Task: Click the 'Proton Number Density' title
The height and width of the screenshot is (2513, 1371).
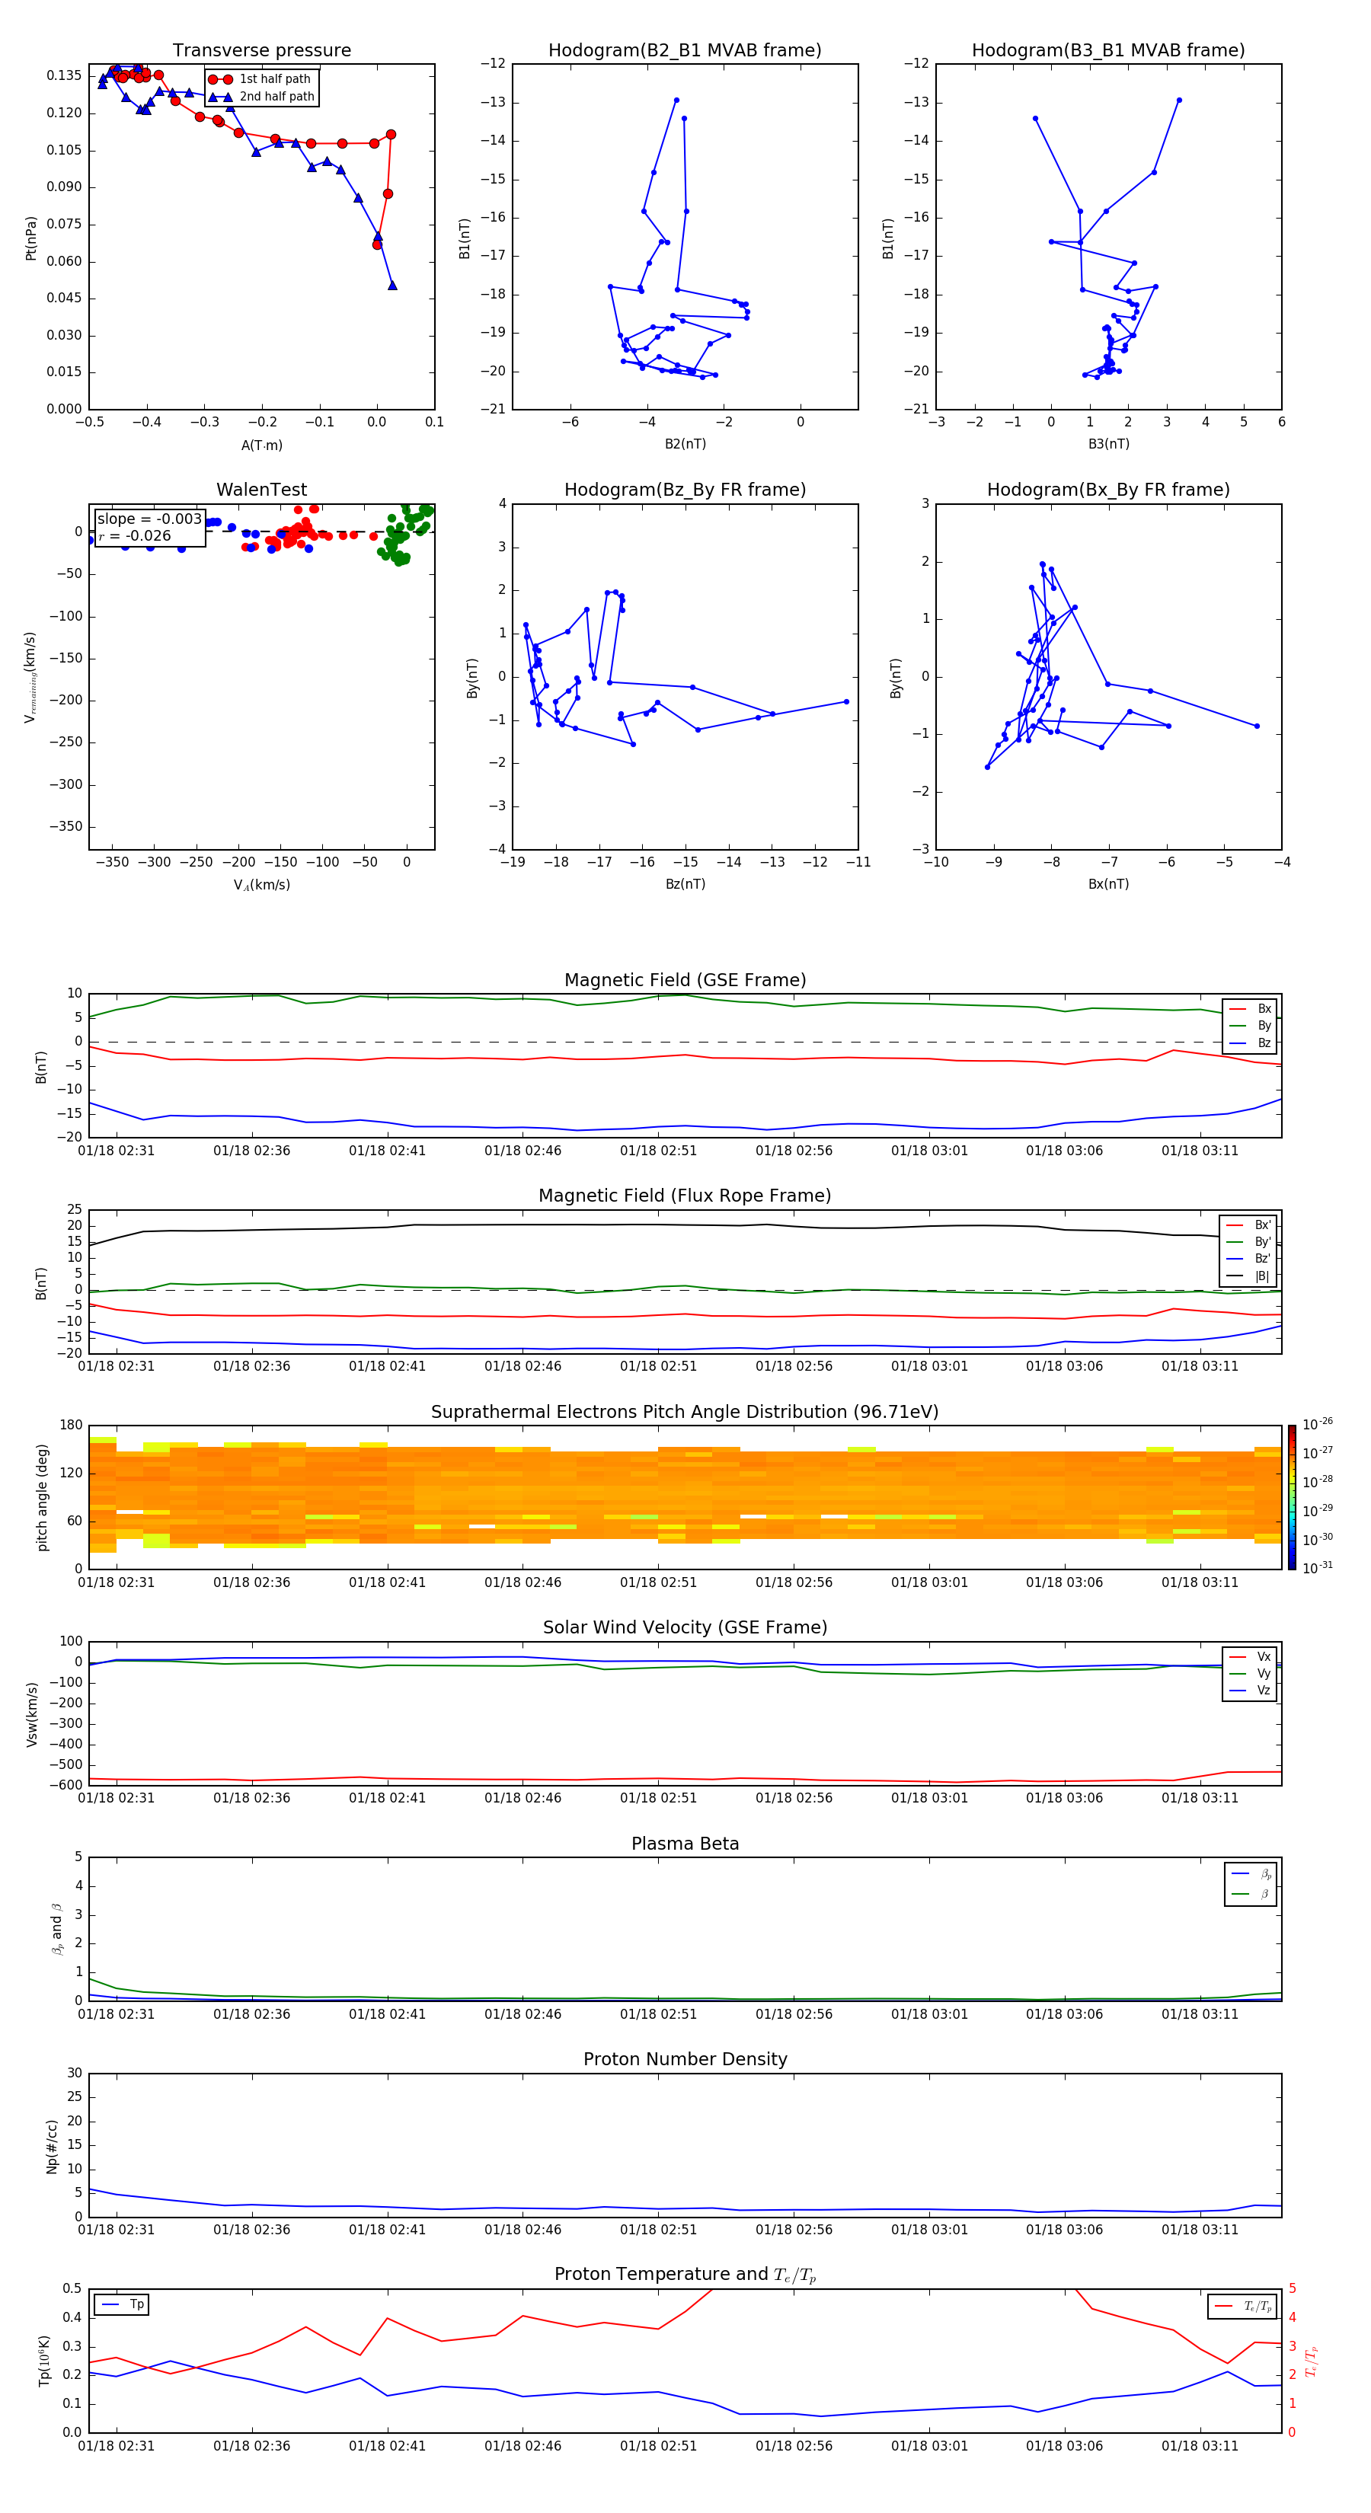Action: [x=685, y=2059]
